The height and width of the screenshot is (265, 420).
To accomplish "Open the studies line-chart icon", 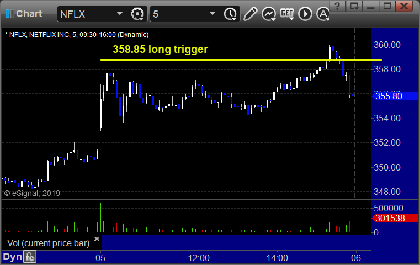I will [x=269, y=14].
